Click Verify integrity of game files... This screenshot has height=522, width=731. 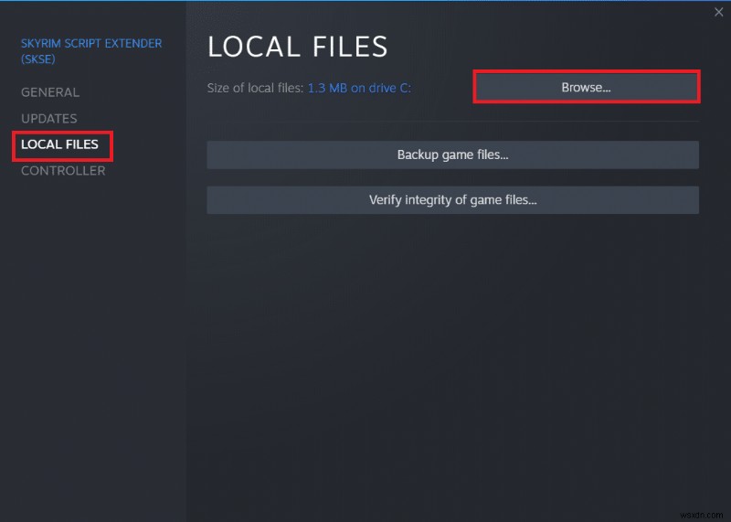coord(452,200)
